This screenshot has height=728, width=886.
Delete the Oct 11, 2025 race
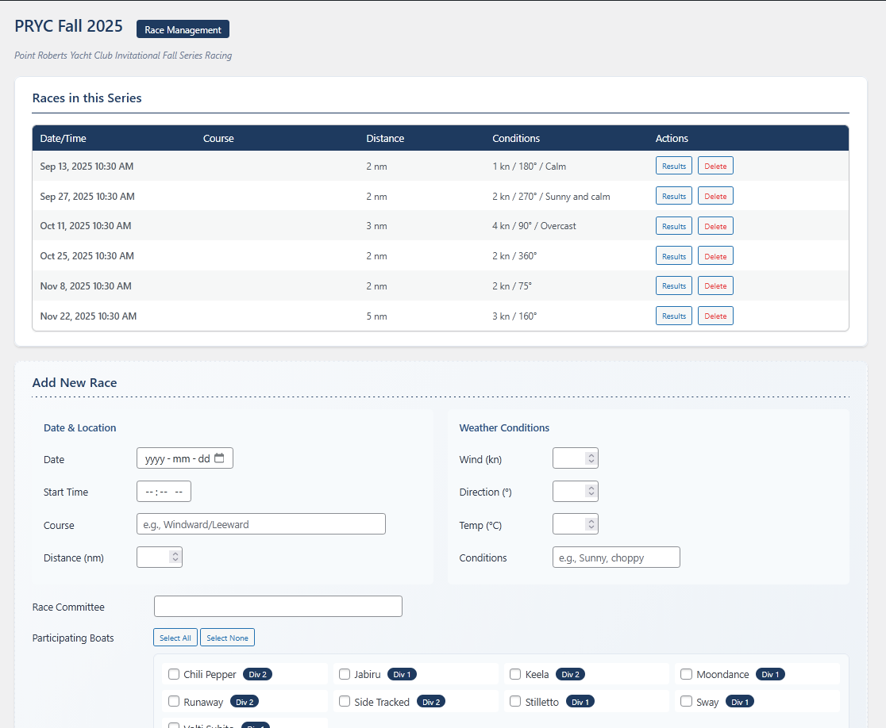coord(715,226)
